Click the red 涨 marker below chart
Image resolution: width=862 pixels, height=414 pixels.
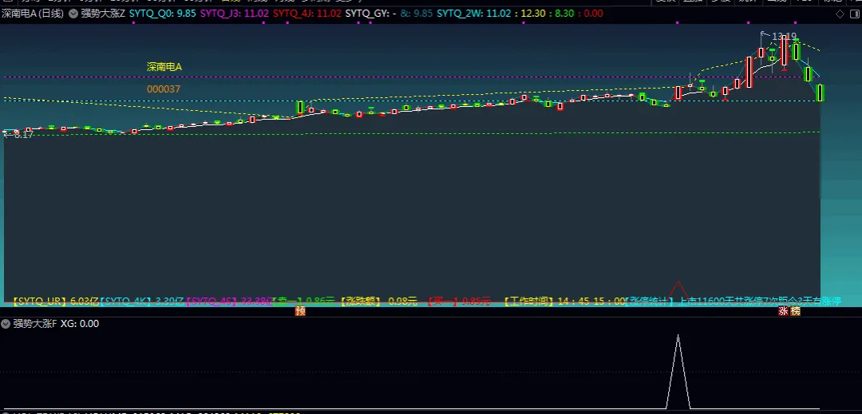[784, 311]
